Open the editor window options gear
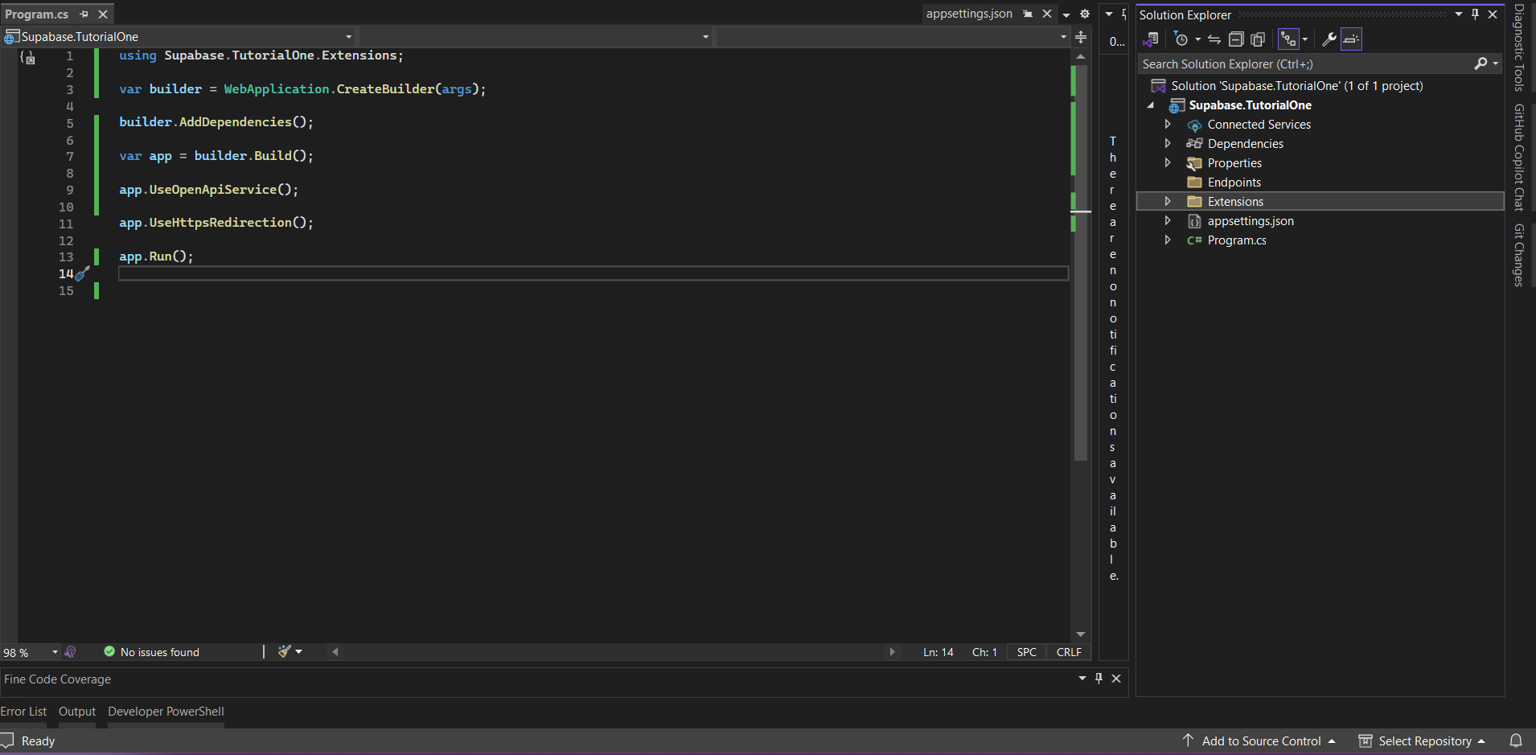1536x755 pixels. coord(1085,14)
